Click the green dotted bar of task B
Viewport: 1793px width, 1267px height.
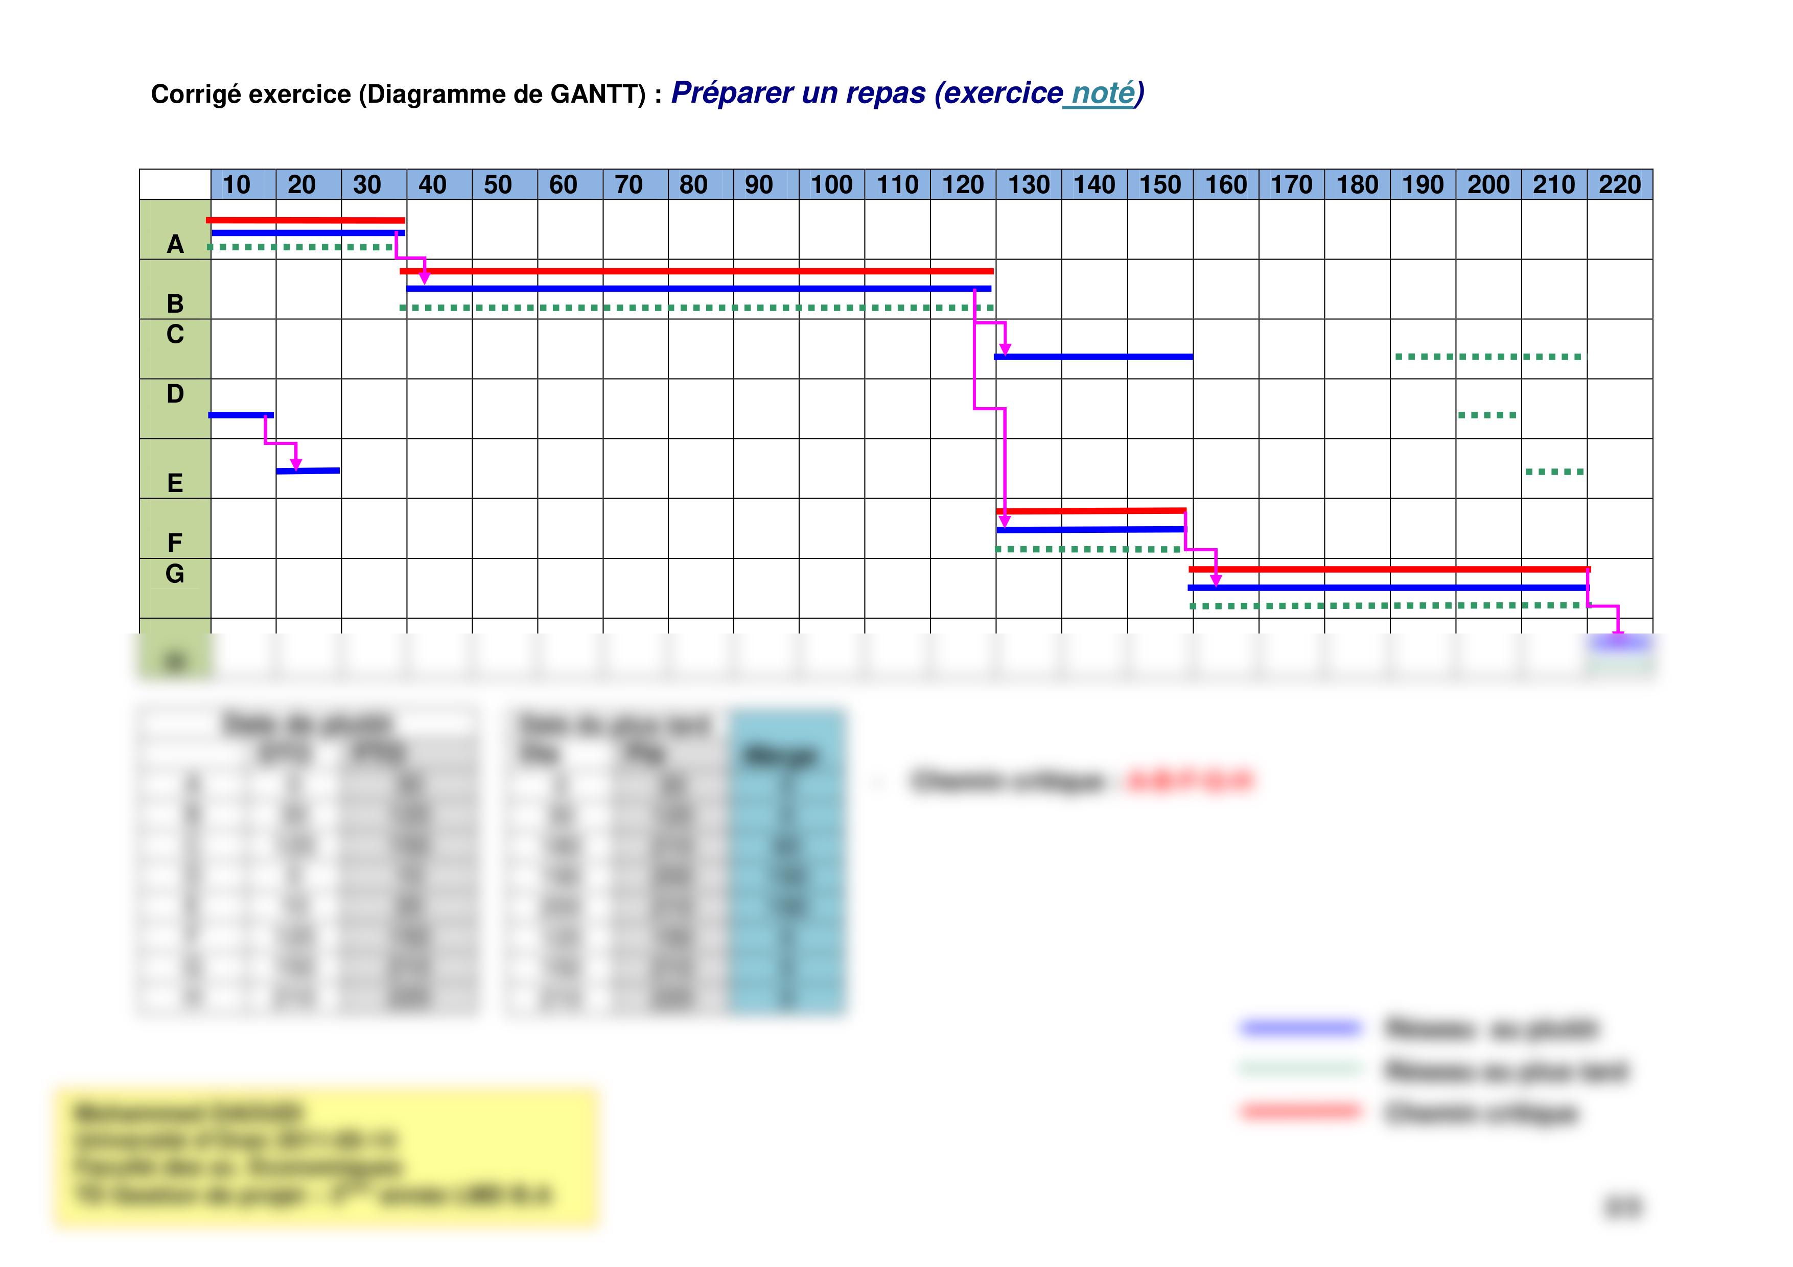click(696, 308)
